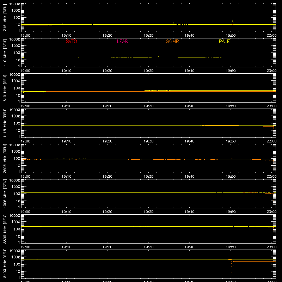
Task: Click the 19:10 tick label under the 8800 MHz plot
Action: [66, 247]
